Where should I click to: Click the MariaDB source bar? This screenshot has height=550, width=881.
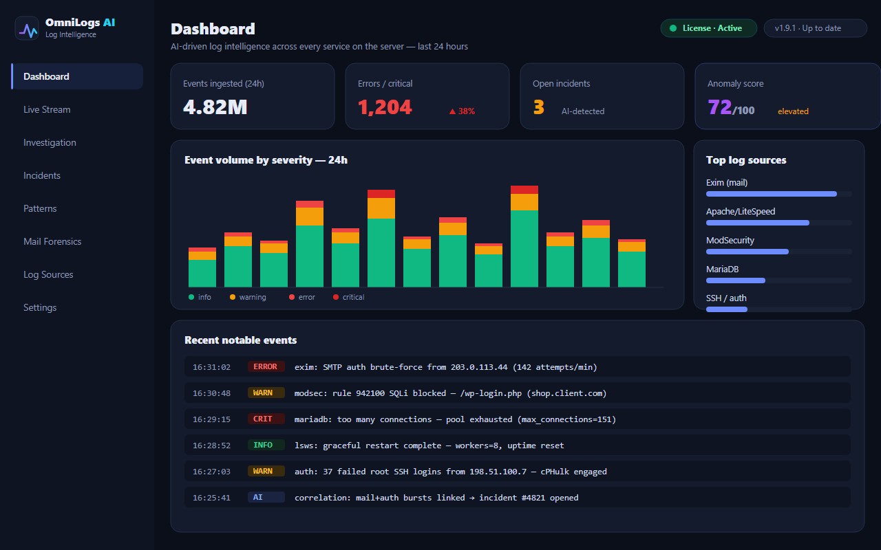pos(778,280)
